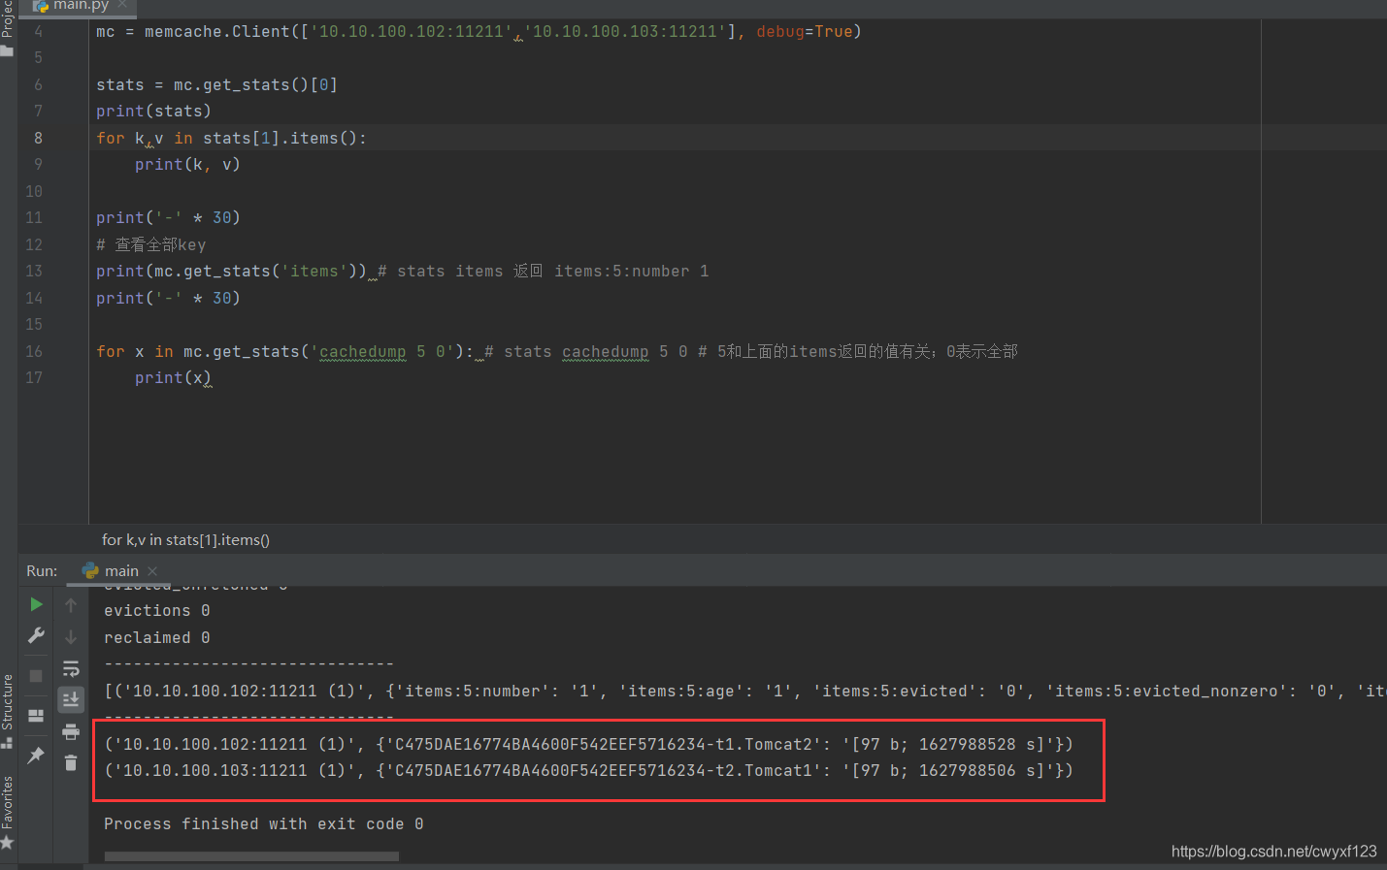Rerun the main script with green play icon
This screenshot has width=1387, height=870.
pos(36,604)
